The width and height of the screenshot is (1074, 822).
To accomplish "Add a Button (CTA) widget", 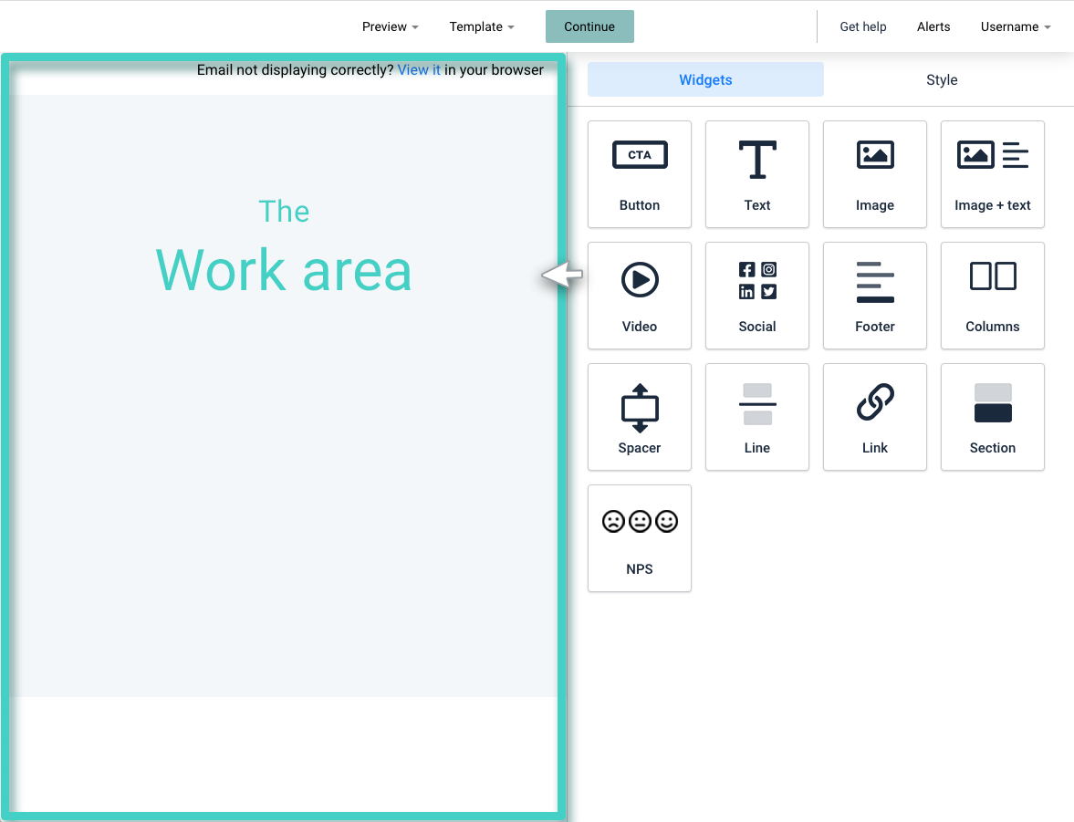I will (x=639, y=174).
